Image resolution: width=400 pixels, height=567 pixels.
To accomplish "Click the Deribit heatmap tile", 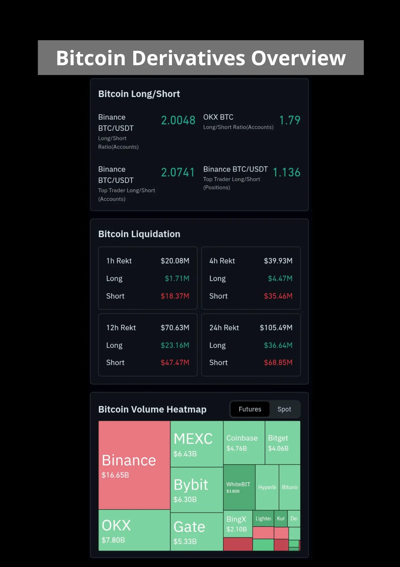I will point(294,519).
